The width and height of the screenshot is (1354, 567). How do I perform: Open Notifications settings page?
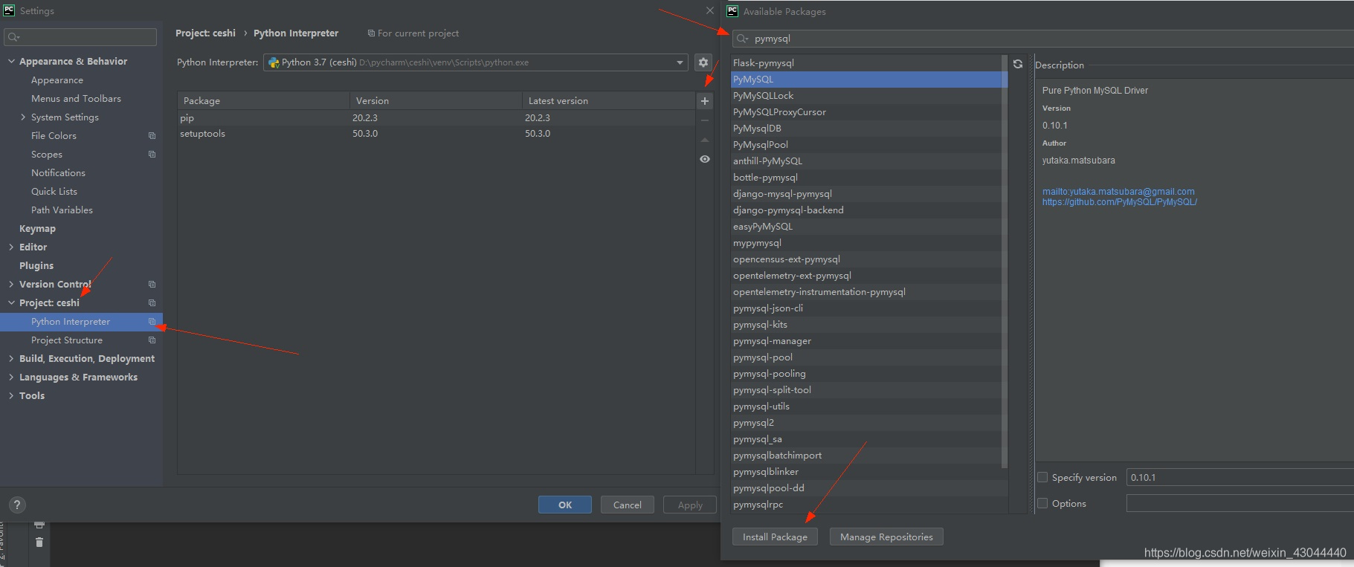pos(58,173)
